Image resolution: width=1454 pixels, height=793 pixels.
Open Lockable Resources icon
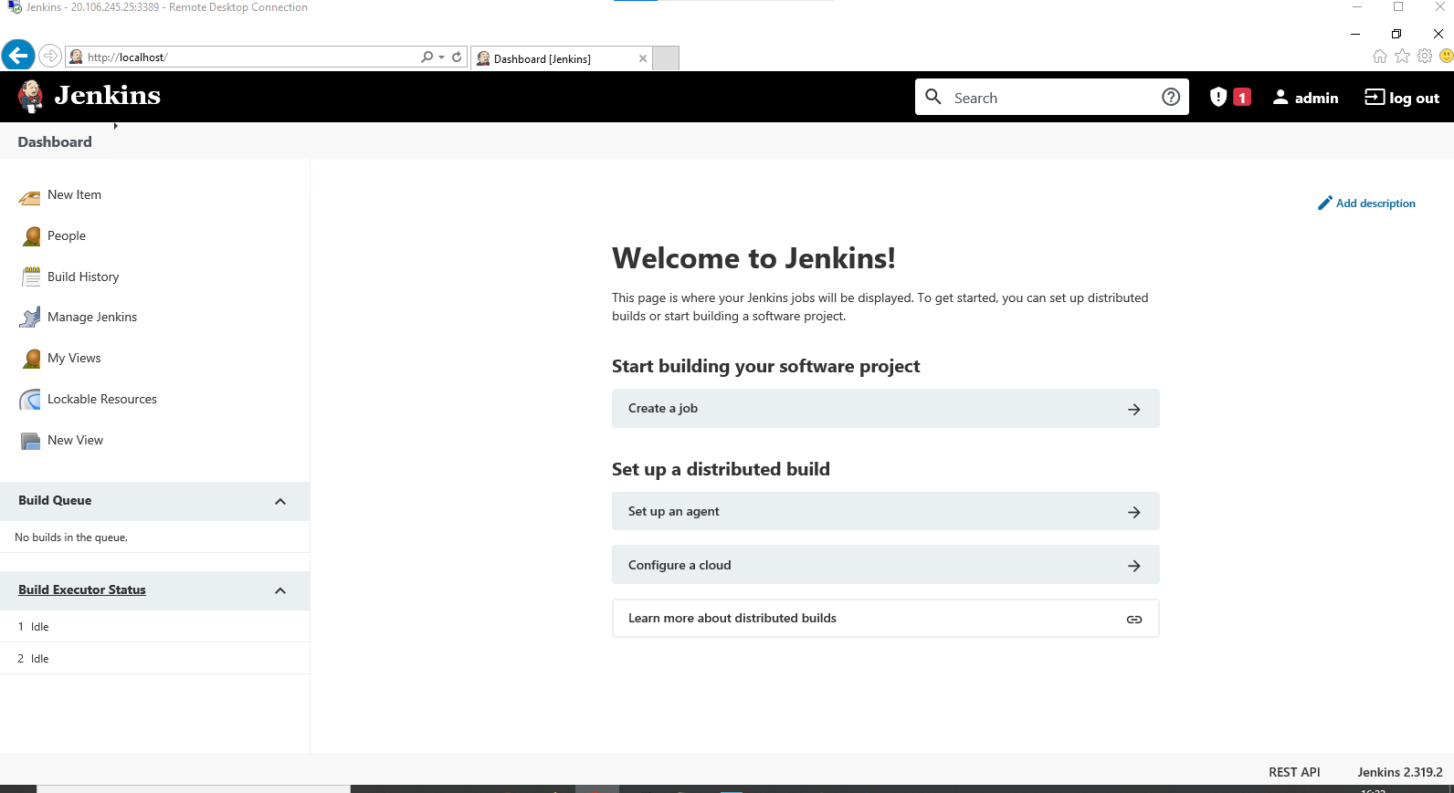[x=30, y=400]
